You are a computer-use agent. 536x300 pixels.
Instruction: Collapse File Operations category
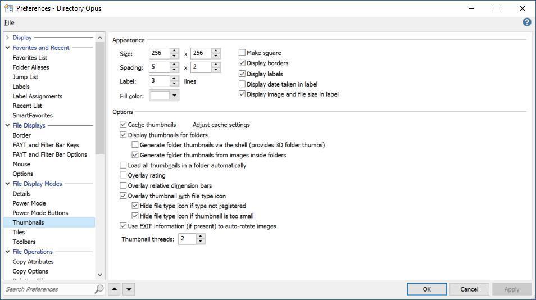[7, 252]
